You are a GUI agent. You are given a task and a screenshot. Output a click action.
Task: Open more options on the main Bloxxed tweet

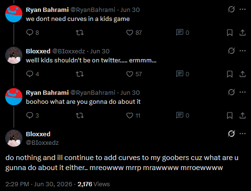[242, 133]
